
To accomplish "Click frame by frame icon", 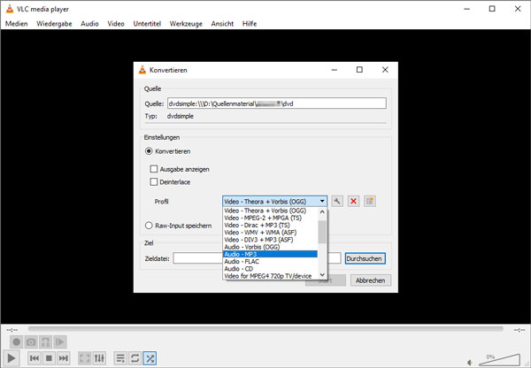I will pos(60,342).
